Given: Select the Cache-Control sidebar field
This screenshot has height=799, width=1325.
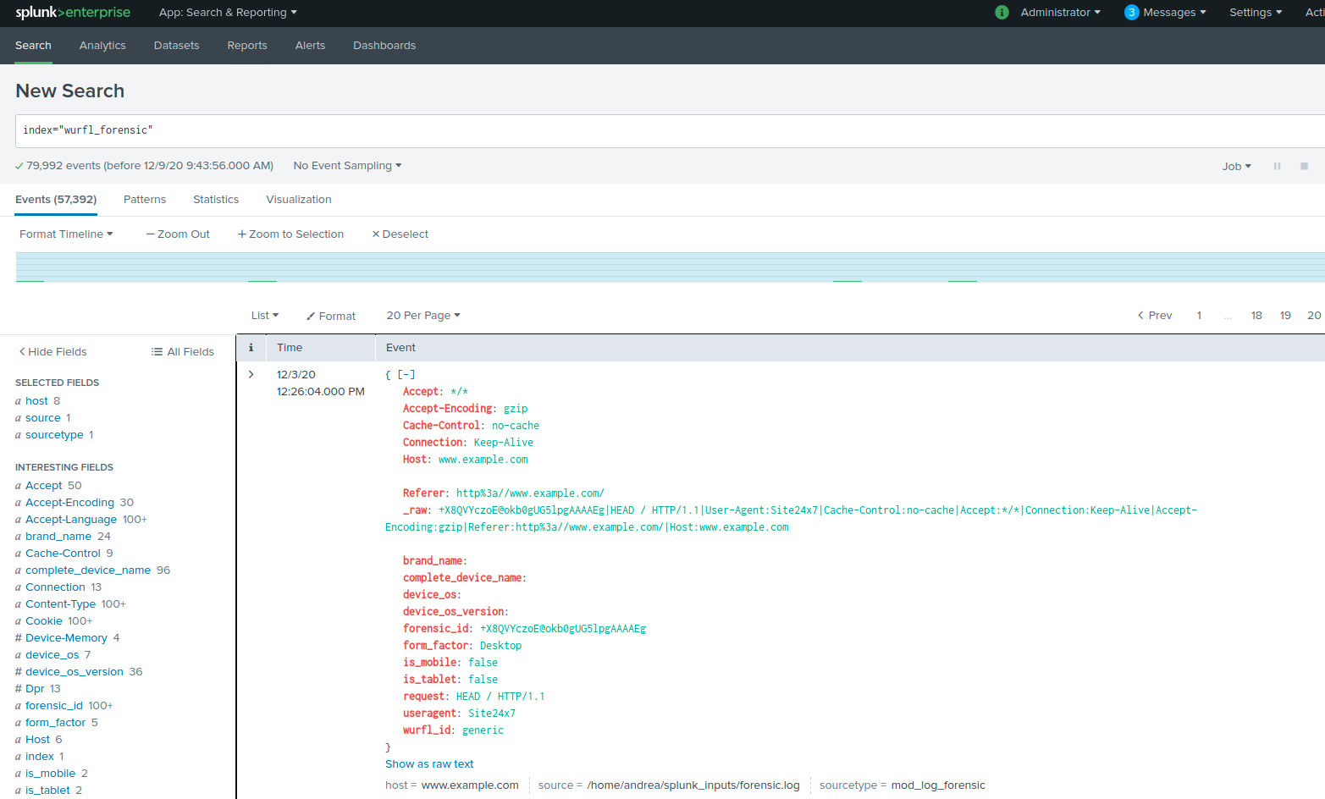Looking at the screenshot, I should click(x=63, y=554).
